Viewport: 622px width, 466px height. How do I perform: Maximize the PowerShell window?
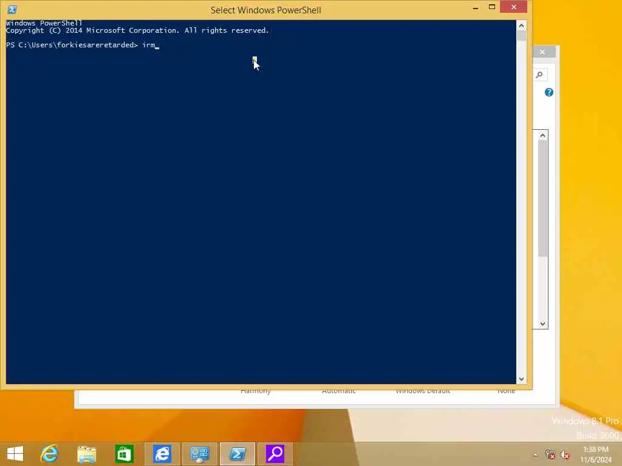(492, 7)
